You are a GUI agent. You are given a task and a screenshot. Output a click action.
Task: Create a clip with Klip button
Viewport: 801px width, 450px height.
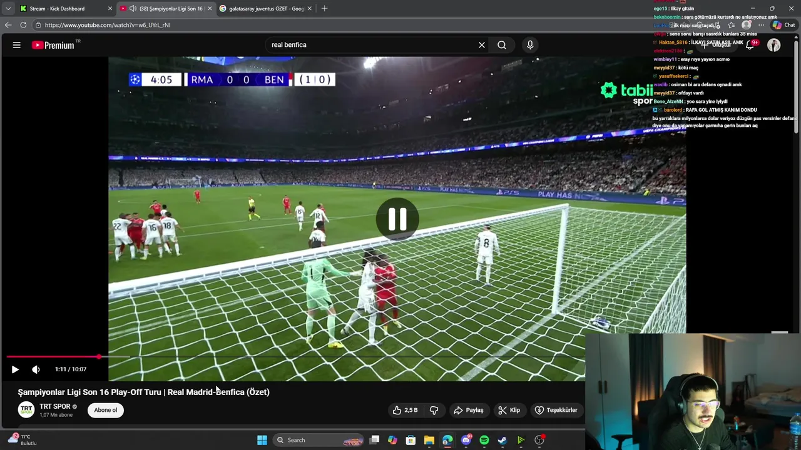[509, 410]
